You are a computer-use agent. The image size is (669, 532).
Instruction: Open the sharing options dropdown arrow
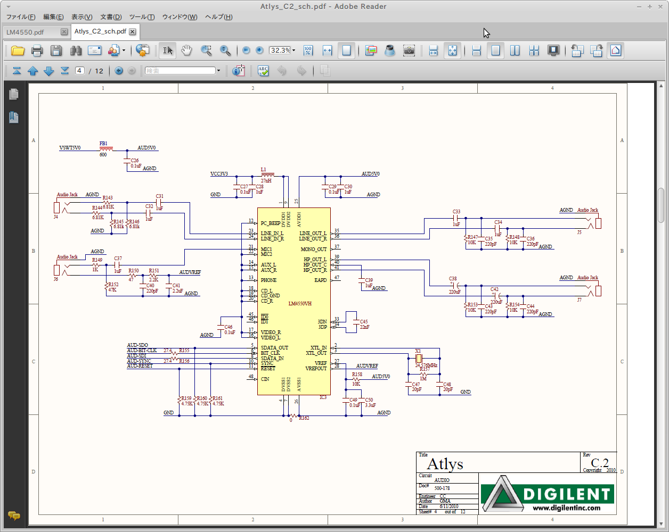click(124, 51)
